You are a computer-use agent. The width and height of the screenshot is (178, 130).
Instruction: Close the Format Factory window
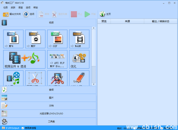175,3
